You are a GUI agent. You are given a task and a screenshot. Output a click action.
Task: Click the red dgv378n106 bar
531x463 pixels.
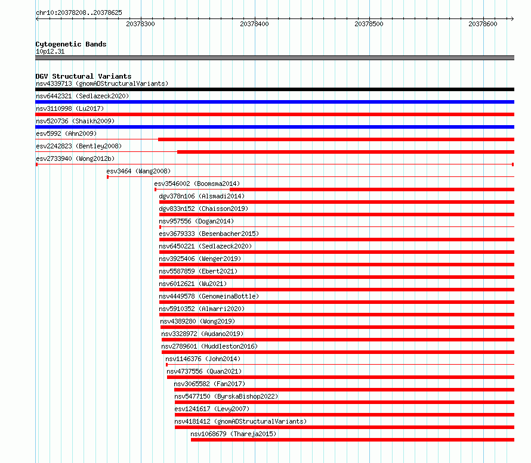tap(336, 202)
